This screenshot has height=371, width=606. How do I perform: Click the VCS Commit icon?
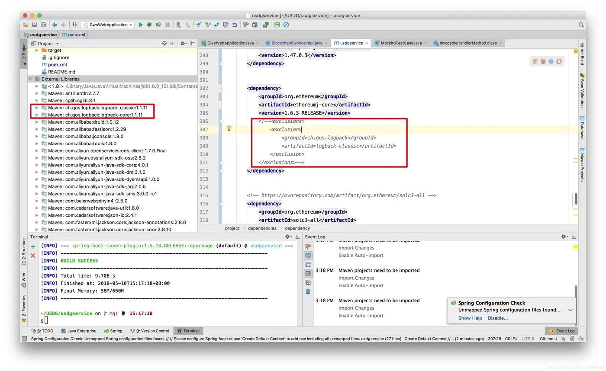coord(208,25)
